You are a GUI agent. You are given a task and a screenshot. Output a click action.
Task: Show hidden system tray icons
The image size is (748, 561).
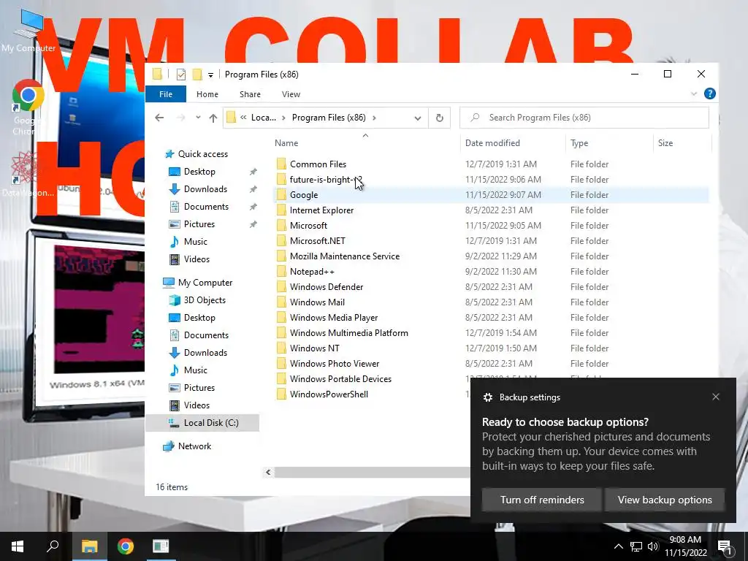coord(618,546)
